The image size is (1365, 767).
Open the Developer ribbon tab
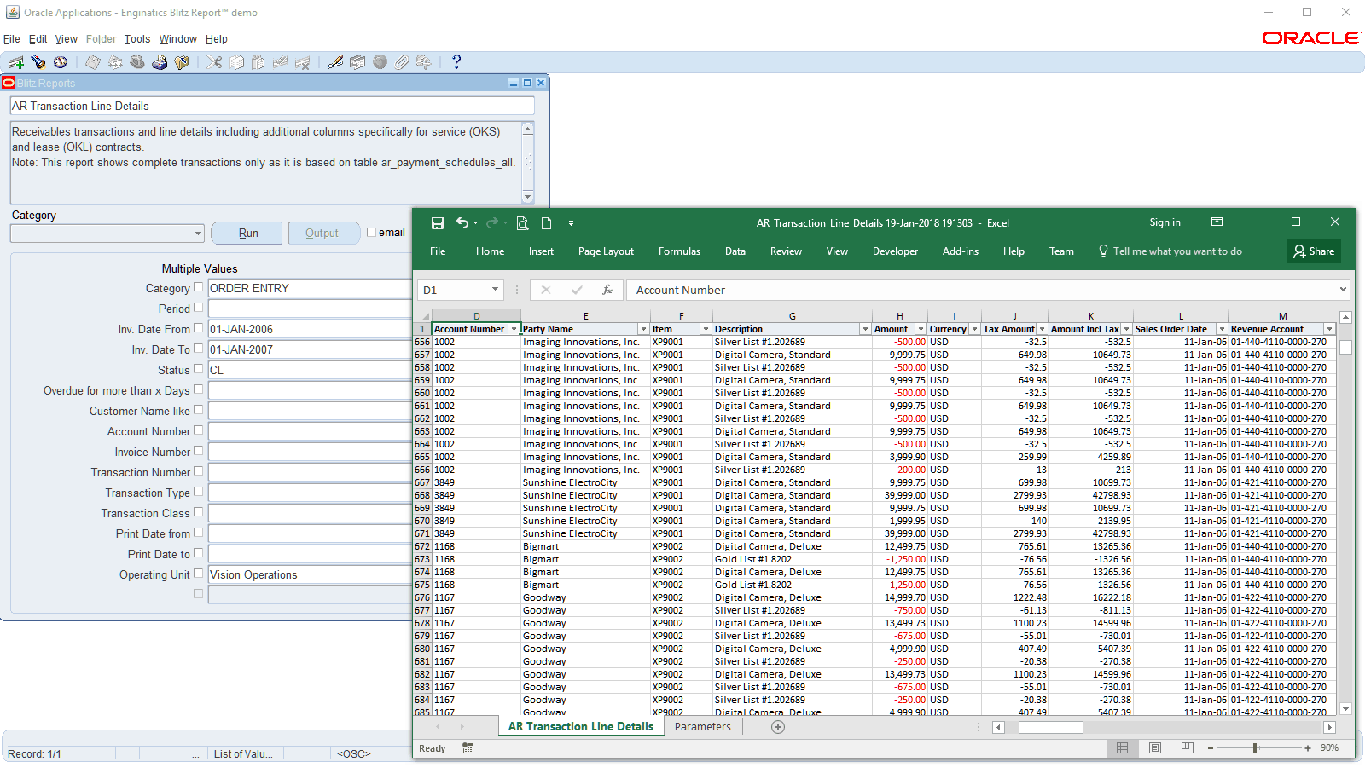(x=895, y=251)
